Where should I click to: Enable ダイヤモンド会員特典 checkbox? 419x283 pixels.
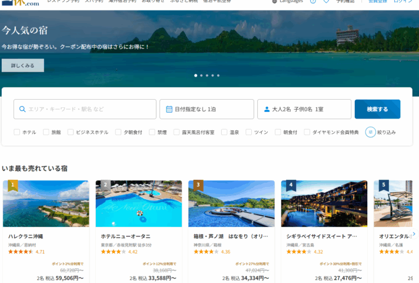[307, 132]
